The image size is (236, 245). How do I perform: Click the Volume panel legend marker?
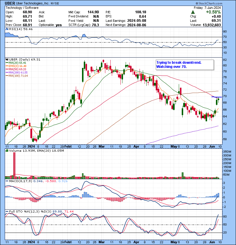[x=7, y=151]
